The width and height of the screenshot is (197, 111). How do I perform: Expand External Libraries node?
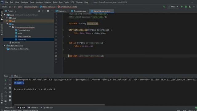(4, 46)
